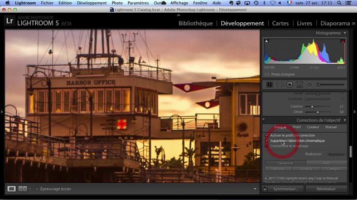This screenshot has height=200, width=357.
Task: Select the Red eye correction tool
Action: tap(290, 84)
